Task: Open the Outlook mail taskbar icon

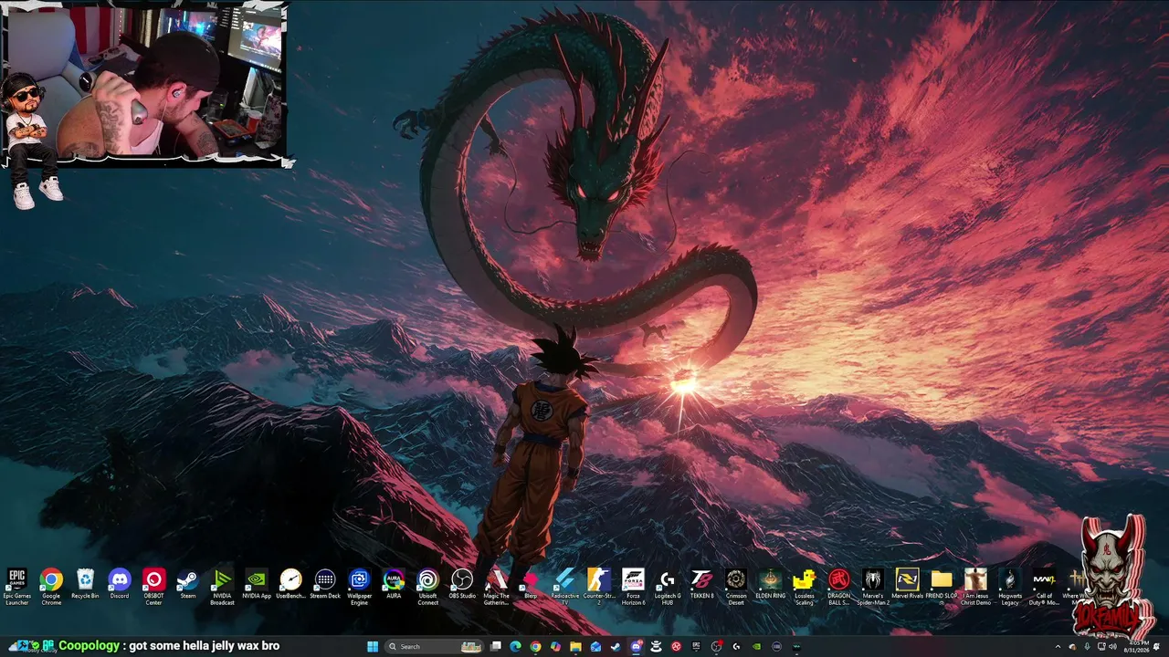Action: point(595,647)
